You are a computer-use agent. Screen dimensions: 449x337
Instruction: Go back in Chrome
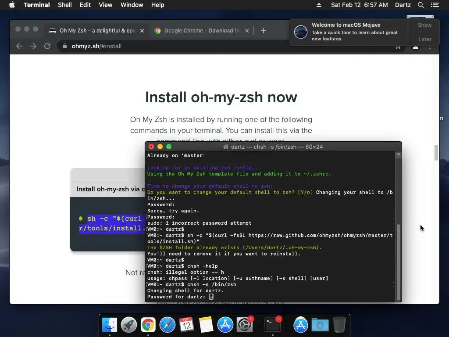click(x=19, y=46)
